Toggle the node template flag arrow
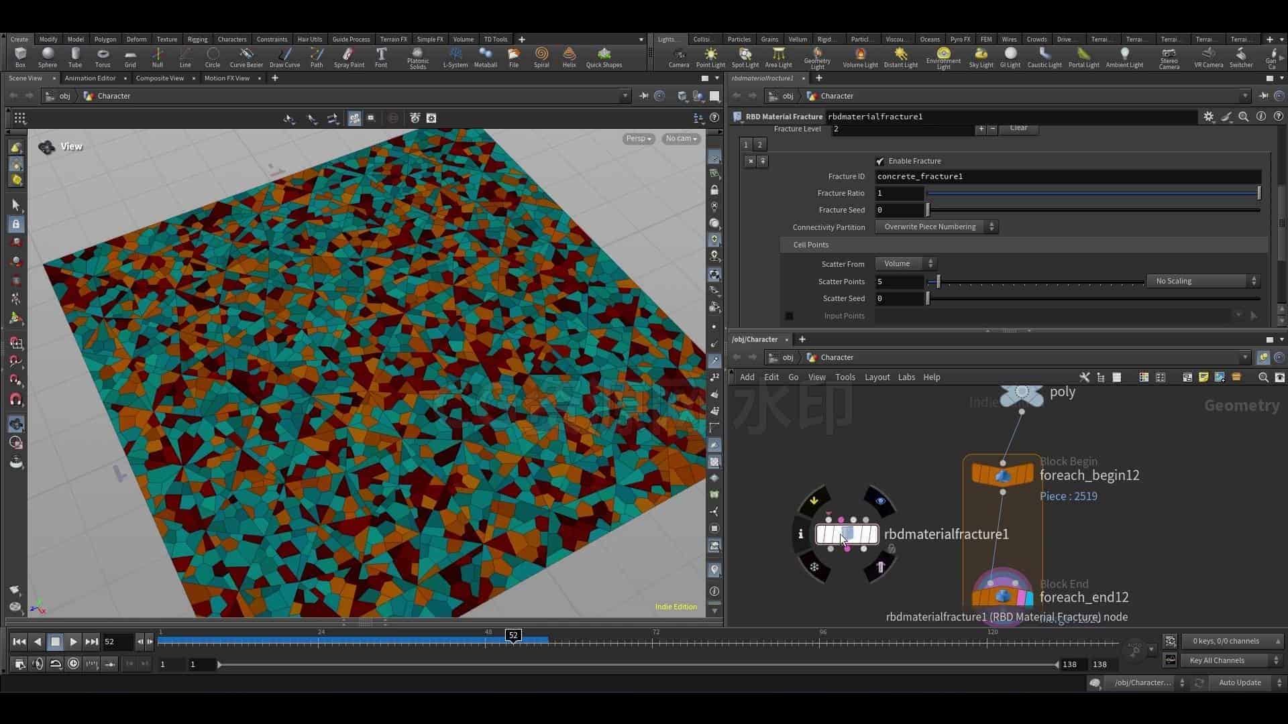Viewport: 1288px width, 724px height. tap(880, 567)
